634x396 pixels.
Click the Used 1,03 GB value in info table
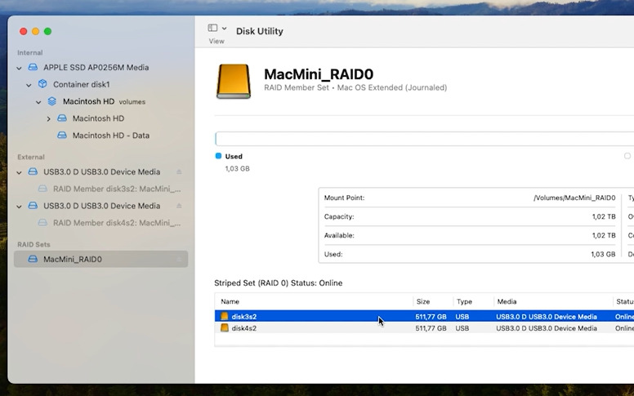pyautogui.click(x=603, y=254)
